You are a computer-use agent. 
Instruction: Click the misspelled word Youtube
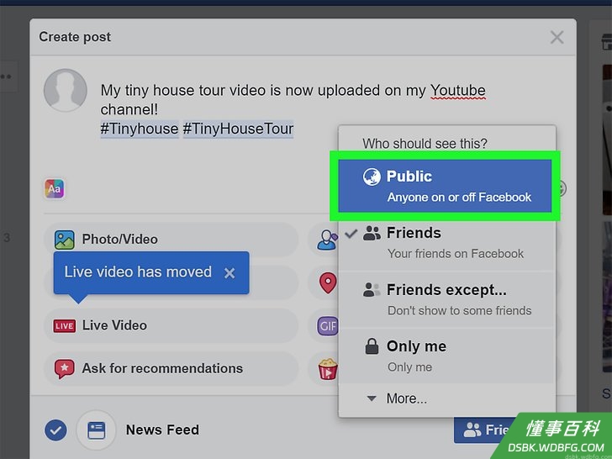coord(458,91)
